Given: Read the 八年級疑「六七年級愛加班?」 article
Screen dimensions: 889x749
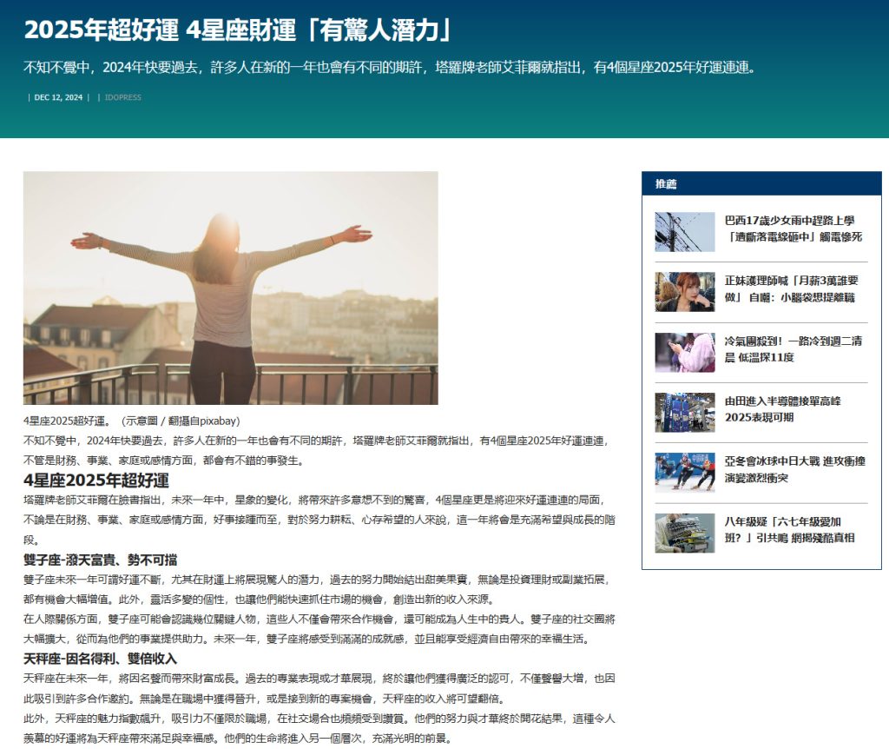Looking at the screenshot, I should (789, 529).
